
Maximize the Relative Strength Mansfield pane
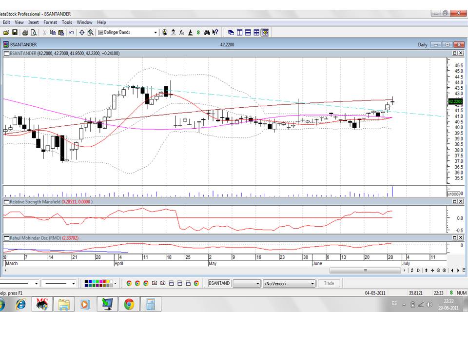click(454, 202)
